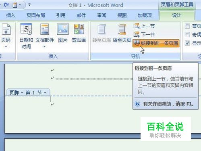Switch to the 视图 ribbon tab
Image resolution: width=201 pixels, height=151 pixels.
(x=122, y=15)
